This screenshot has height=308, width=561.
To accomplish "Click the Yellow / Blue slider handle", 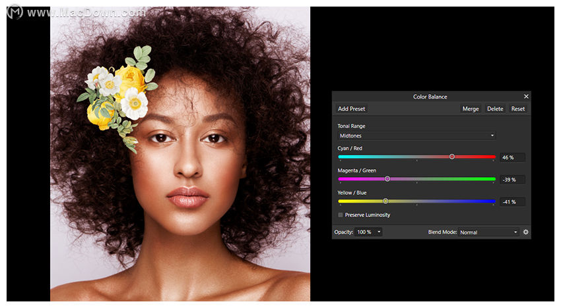I will click(385, 201).
